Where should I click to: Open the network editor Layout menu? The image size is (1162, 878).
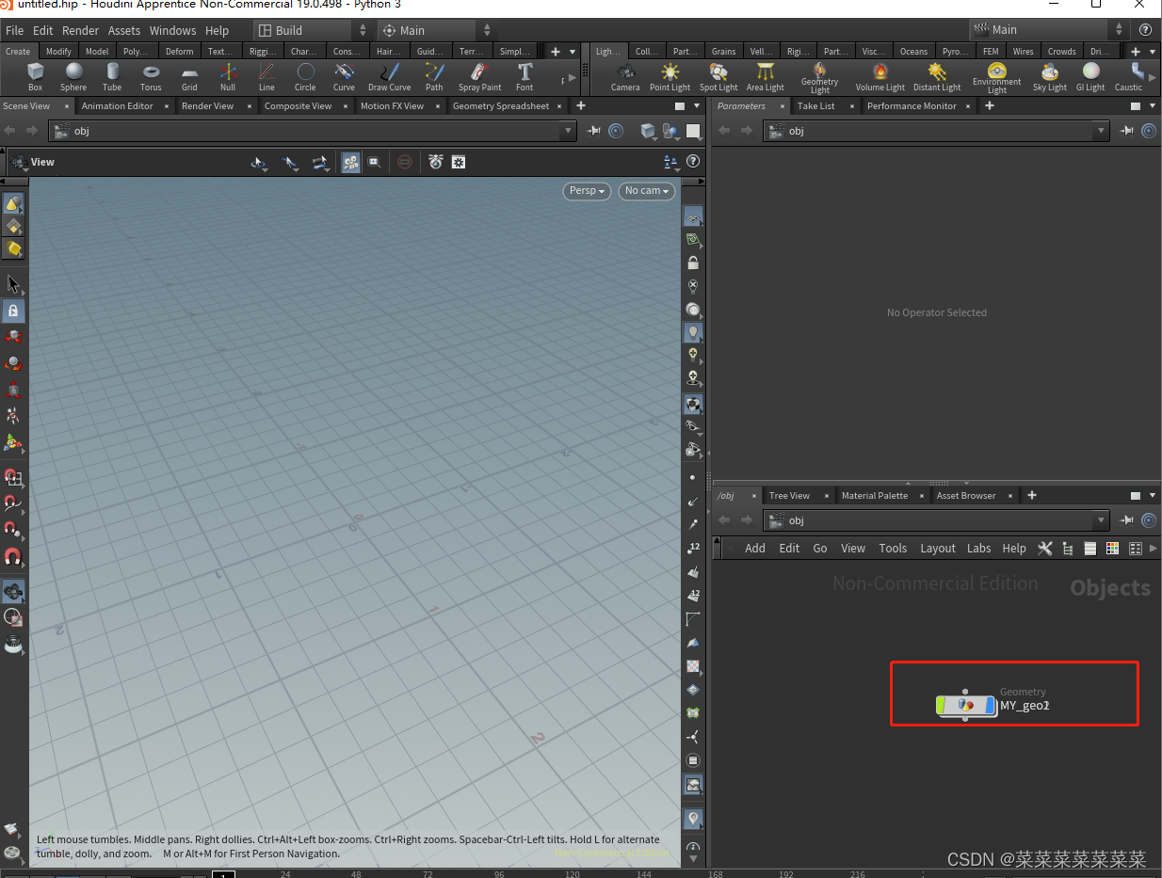[x=938, y=549]
